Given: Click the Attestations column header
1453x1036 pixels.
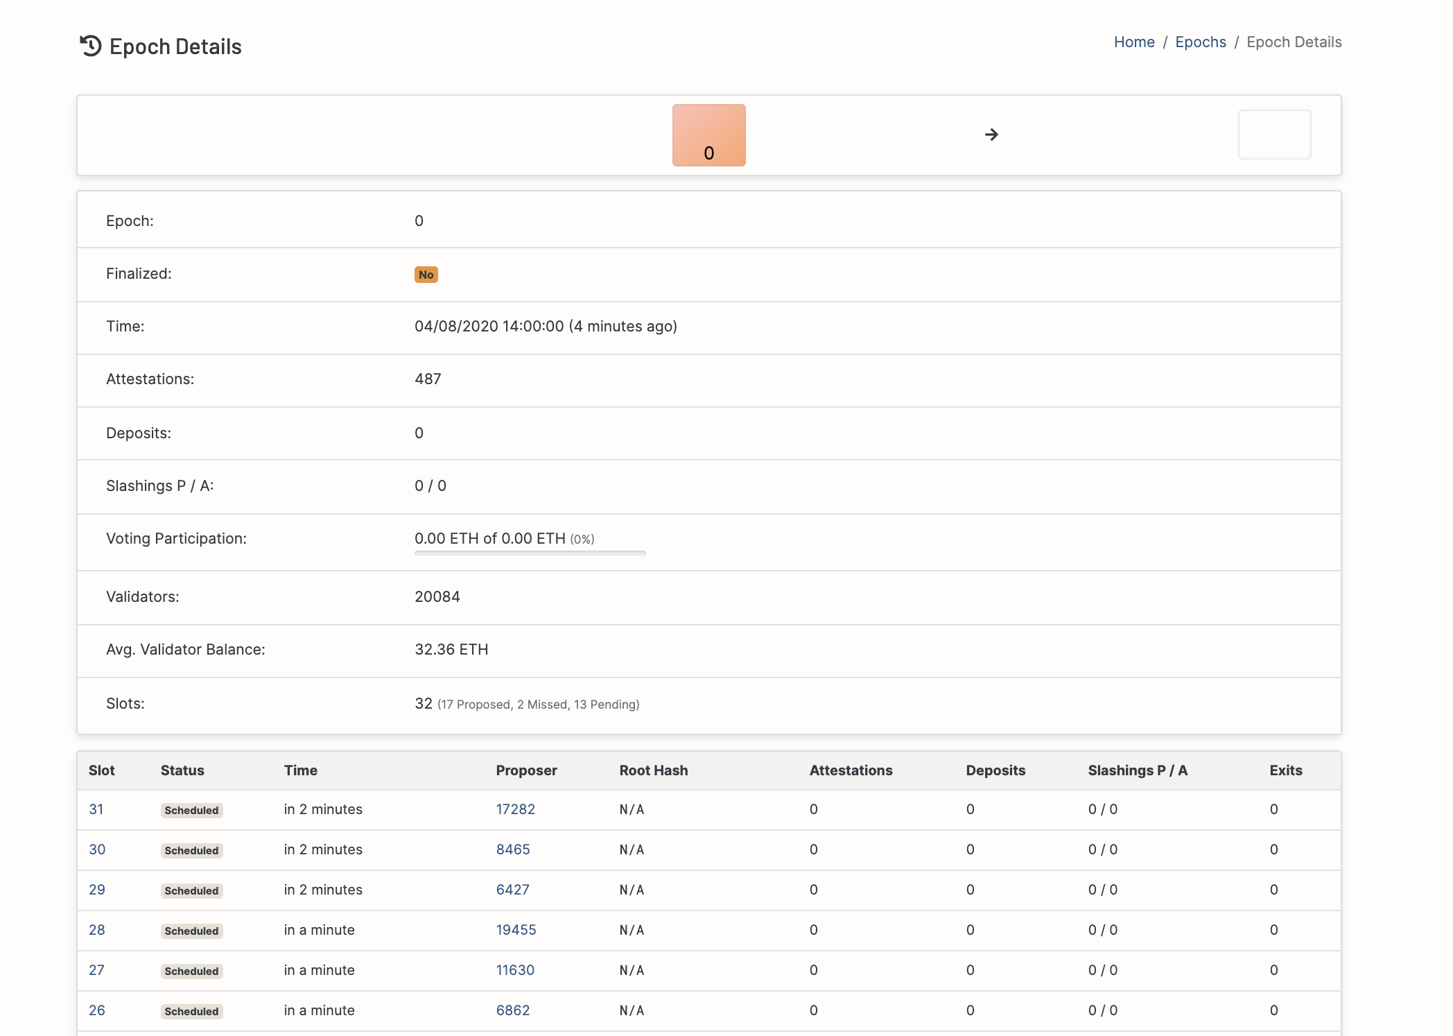Looking at the screenshot, I should [851, 770].
